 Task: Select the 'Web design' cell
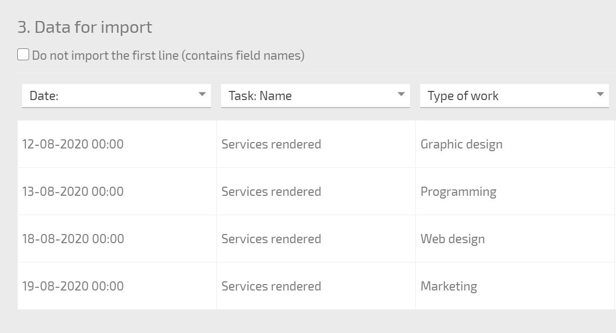pos(515,239)
